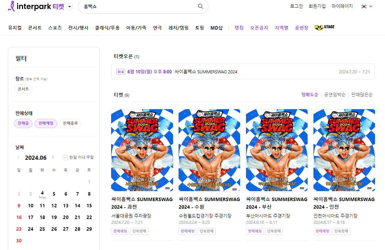385x250 pixels.
Task: Open title 싸이흠뻑쇼 SUMMERSWAG 2024 - 과천
Action: tap(142, 203)
